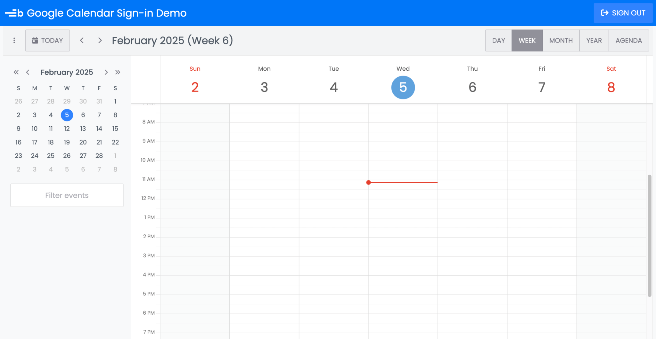Go to next week arrow
Image resolution: width=656 pixels, height=339 pixels.
(x=100, y=40)
